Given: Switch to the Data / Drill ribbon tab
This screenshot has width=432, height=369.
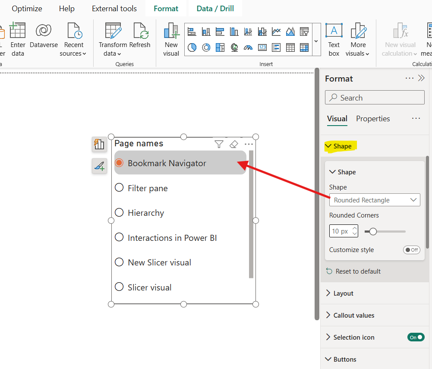Looking at the screenshot, I should (x=215, y=8).
